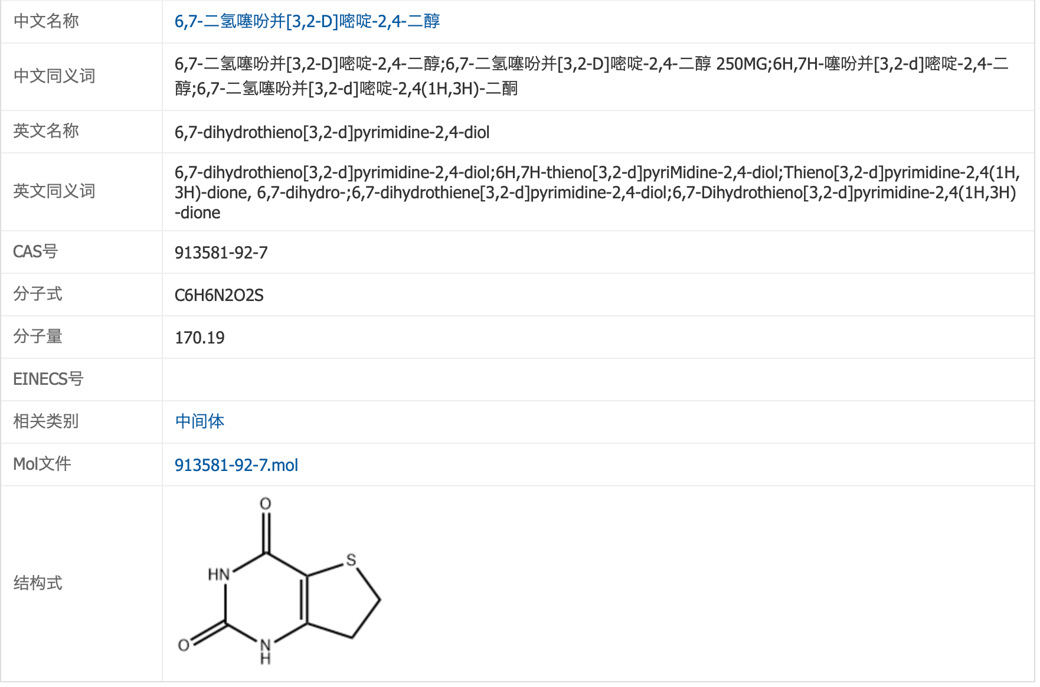The height and width of the screenshot is (687, 1040).
Task: Click the Mol文件 row label
Action: point(42,464)
